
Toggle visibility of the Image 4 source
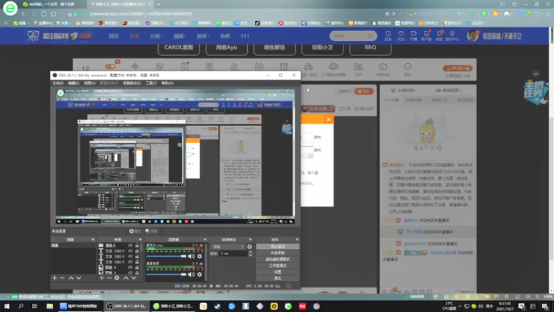(130, 268)
